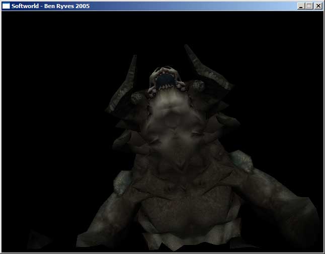Click inside the monster's open blue mouth
This screenshot has width=325, height=254.
[166, 80]
